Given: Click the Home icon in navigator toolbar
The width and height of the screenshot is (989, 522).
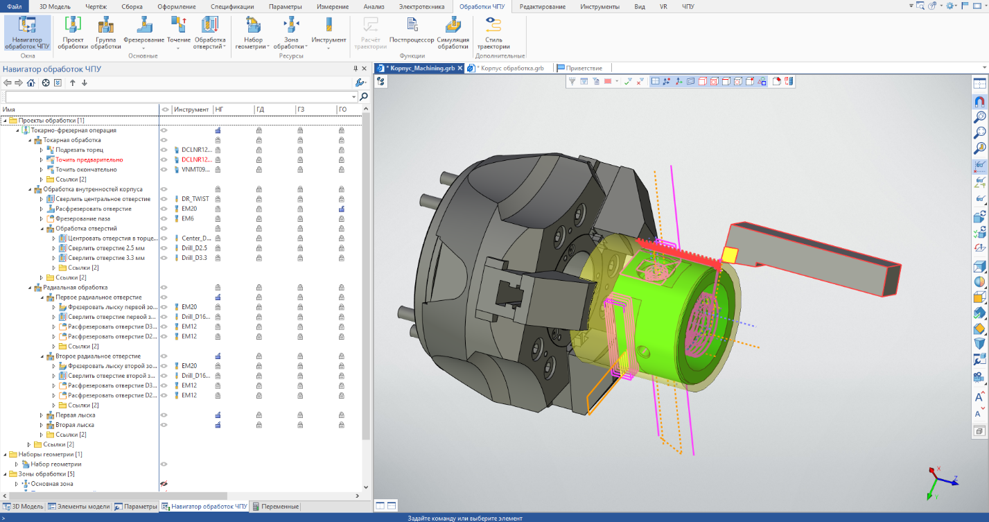Looking at the screenshot, I should (x=30, y=83).
